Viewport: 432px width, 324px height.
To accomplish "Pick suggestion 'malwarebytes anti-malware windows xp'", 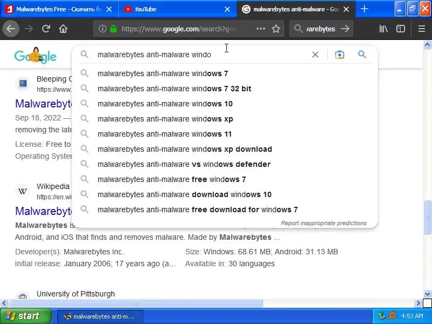I will click(x=225, y=119).
